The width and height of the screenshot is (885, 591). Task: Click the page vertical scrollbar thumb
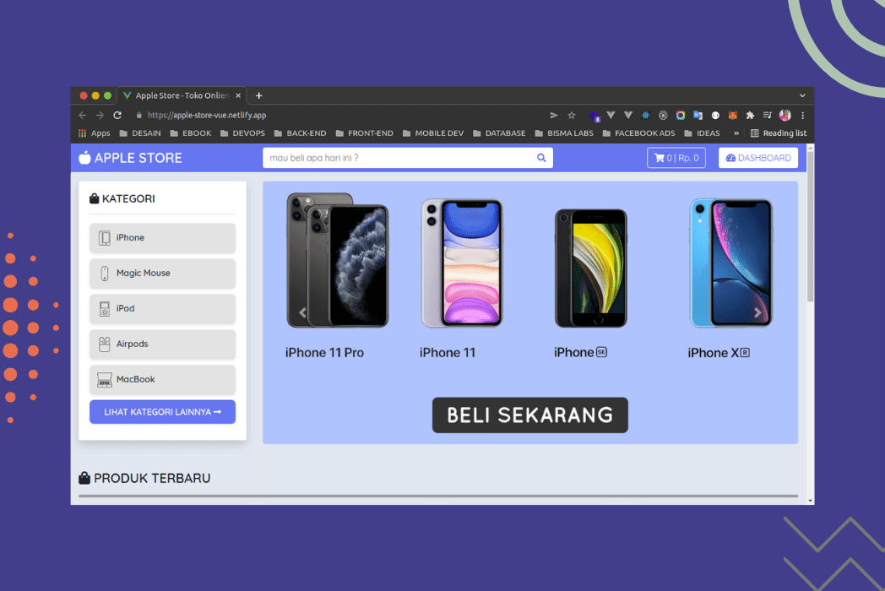click(811, 225)
